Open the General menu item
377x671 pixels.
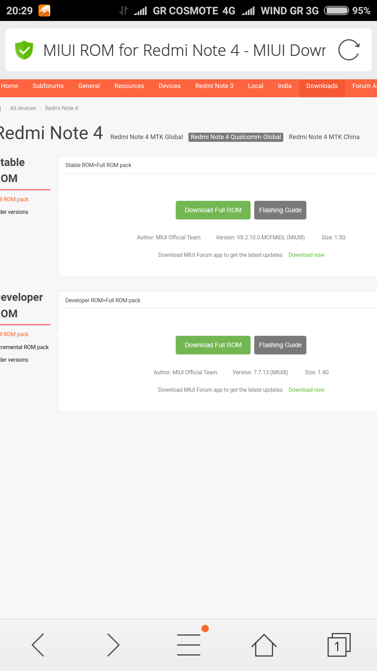pyautogui.click(x=89, y=86)
